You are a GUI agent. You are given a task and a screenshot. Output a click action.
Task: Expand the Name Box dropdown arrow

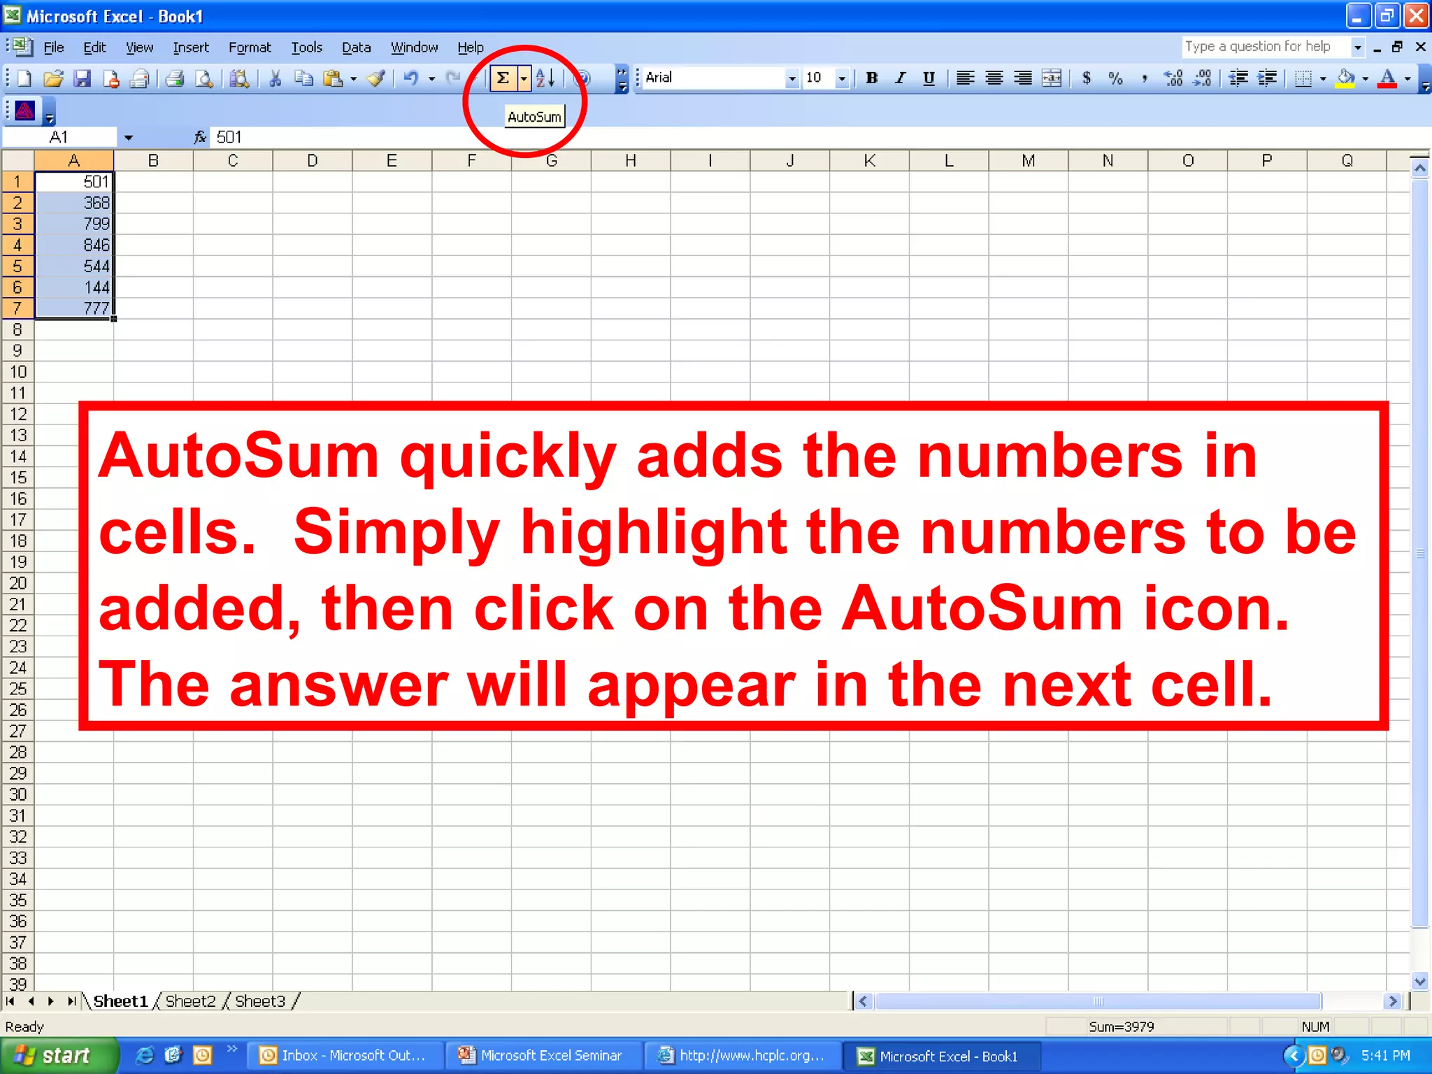click(128, 138)
